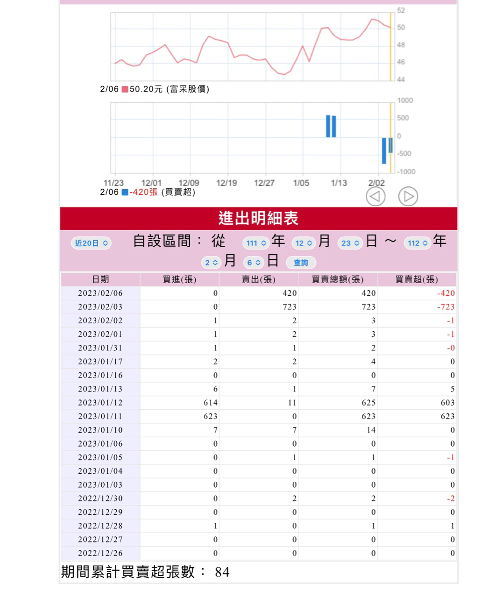Open the start day 23 dropdown
Image resolution: width=503 pixels, height=598 pixels.
coord(350,243)
